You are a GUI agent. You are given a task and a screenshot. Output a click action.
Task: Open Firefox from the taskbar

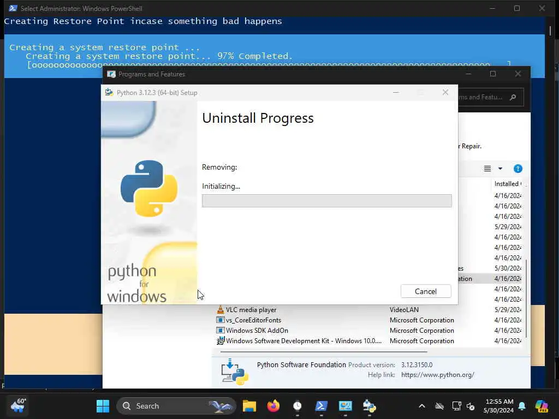(x=273, y=406)
